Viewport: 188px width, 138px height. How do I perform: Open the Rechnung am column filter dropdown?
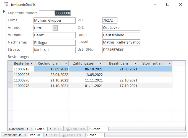pyautogui.click(x=66, y=63)
